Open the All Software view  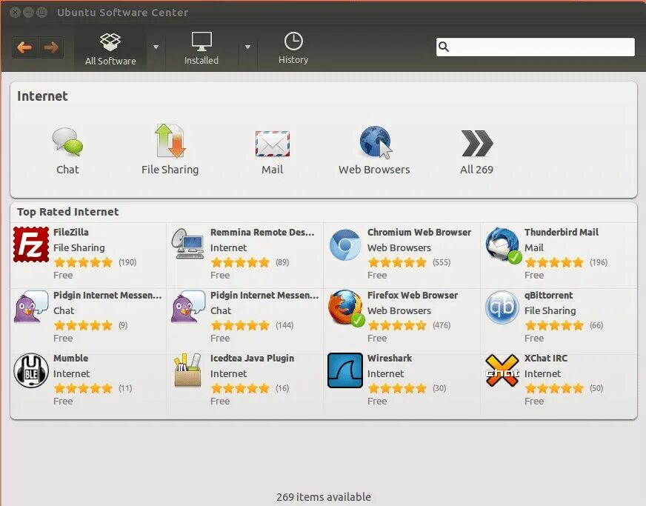pyautogui.click(x=110, y=50)
